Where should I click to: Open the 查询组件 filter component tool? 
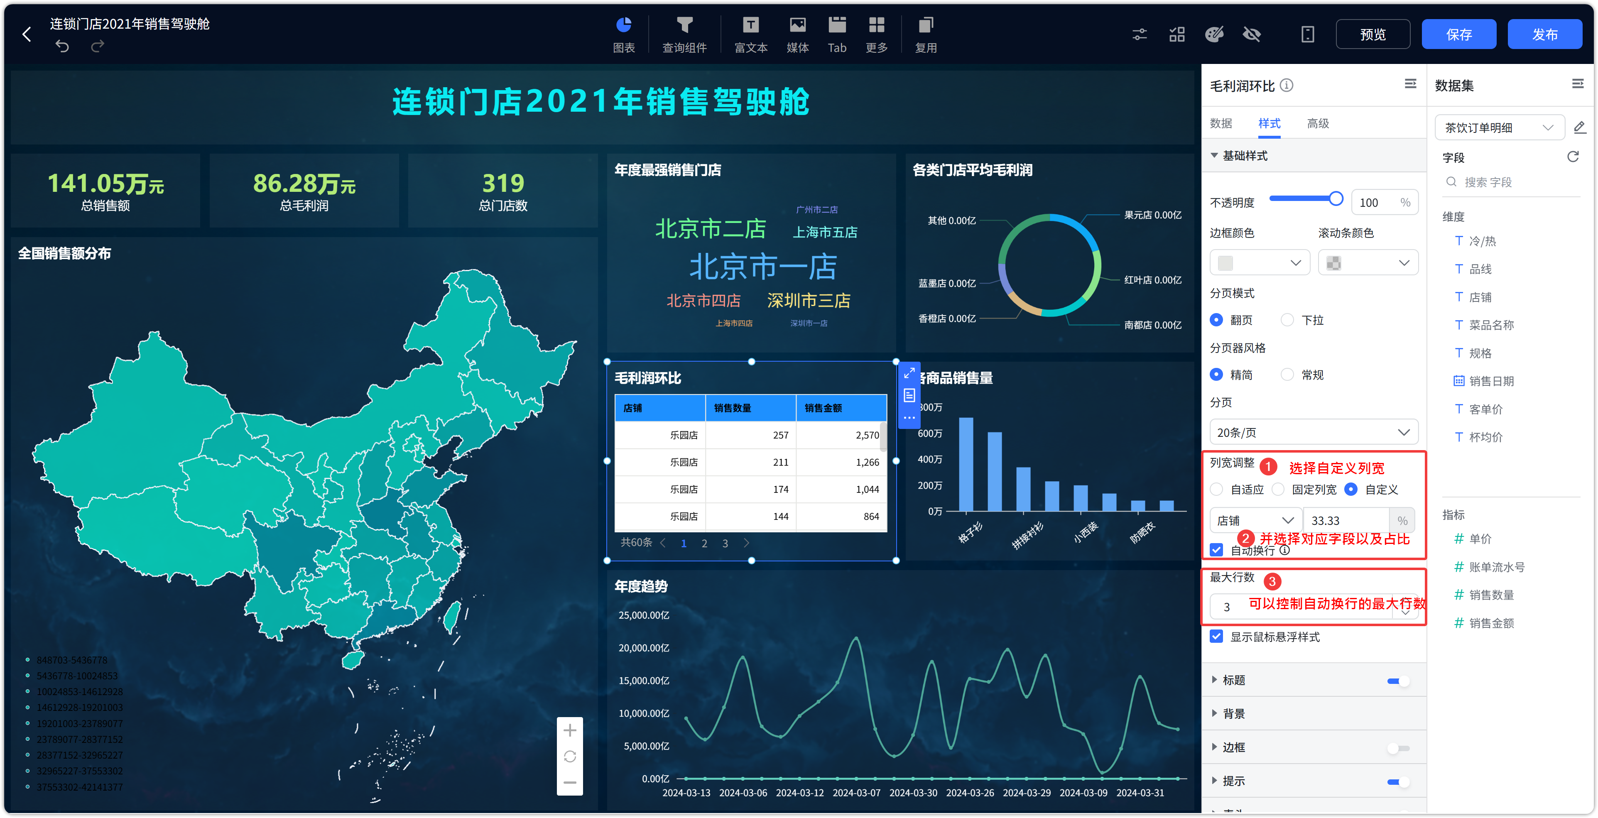(x=684, y=35)
